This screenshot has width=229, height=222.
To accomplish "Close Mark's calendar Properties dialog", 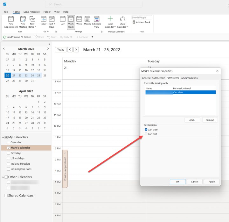I will 217,71.
